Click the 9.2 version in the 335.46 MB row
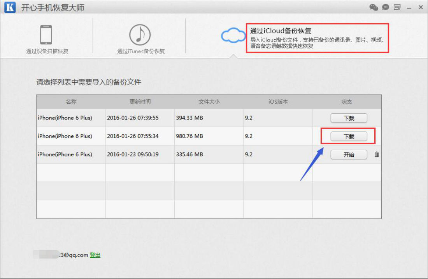This screenshot has width=428, height=279. (x=249, y=154)
